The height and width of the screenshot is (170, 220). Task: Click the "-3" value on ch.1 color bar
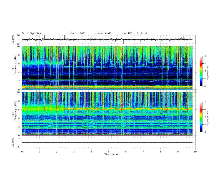[x=205, y=56]
